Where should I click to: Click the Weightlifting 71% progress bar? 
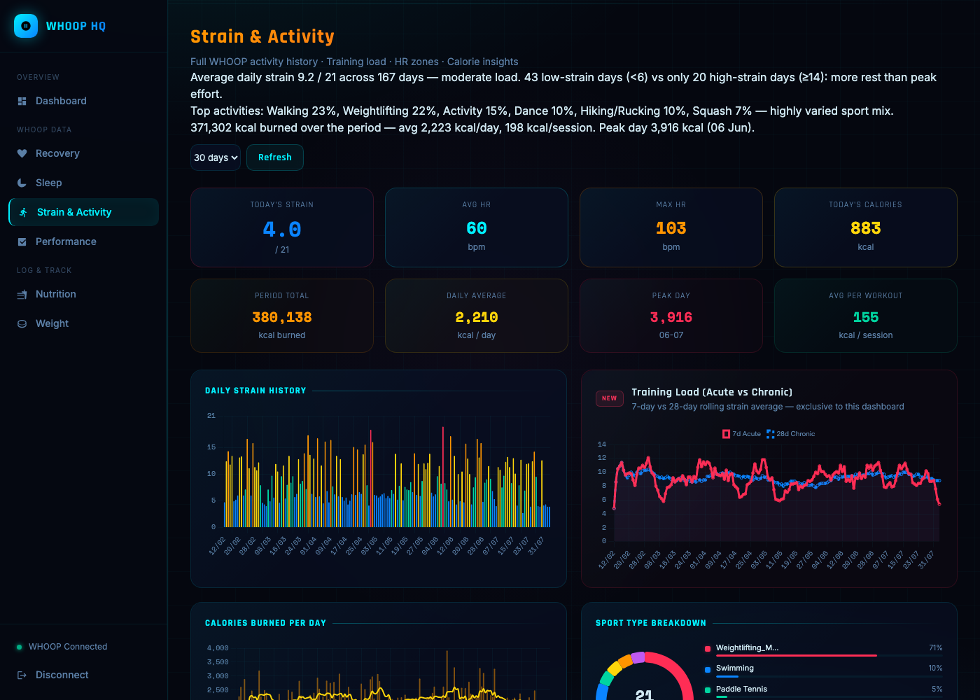[829, 656]
